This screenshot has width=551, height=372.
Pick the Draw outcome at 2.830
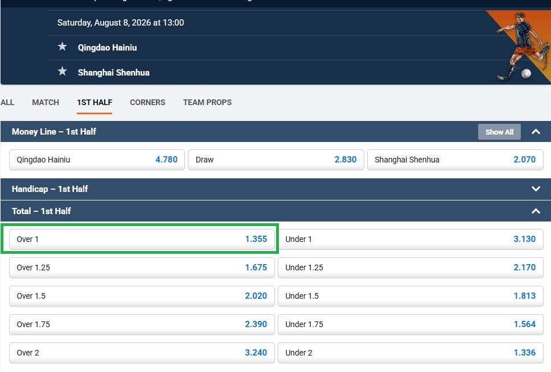(276, 160)
